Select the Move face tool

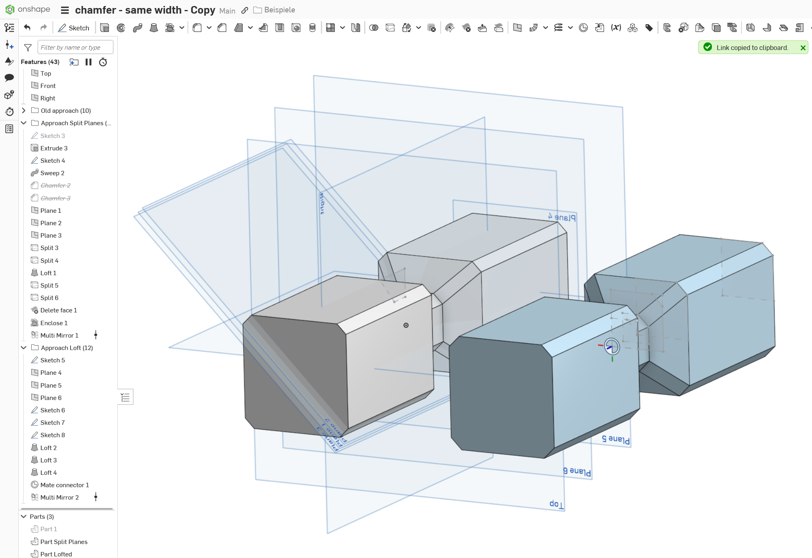[482, 28]
